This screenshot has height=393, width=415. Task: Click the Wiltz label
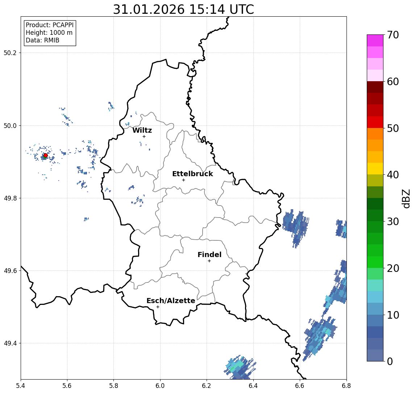click(142, 130)
